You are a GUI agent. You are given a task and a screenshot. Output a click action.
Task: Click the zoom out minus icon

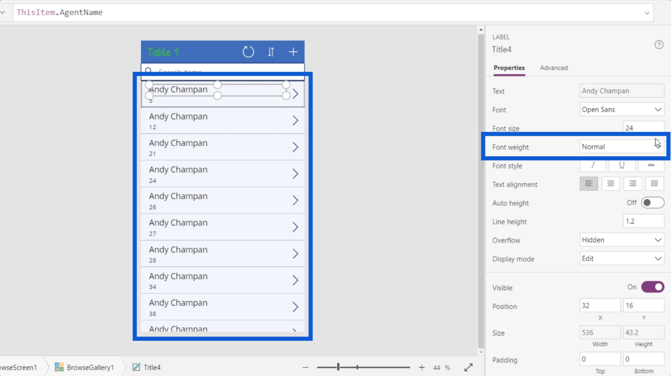[306, 367]
